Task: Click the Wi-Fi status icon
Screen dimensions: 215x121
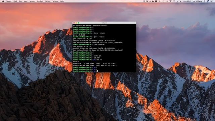Action: [x=170, y=1]
